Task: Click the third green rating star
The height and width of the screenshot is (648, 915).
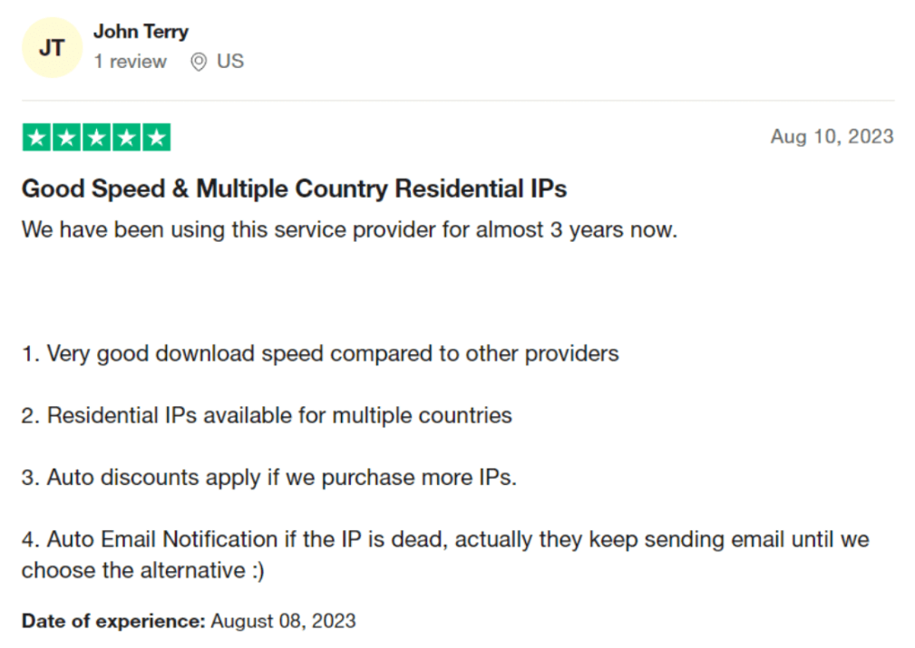Action: pyautogui.click(x=96, y=138)
